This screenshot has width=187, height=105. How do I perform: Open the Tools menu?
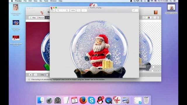(x=46, y=1)
